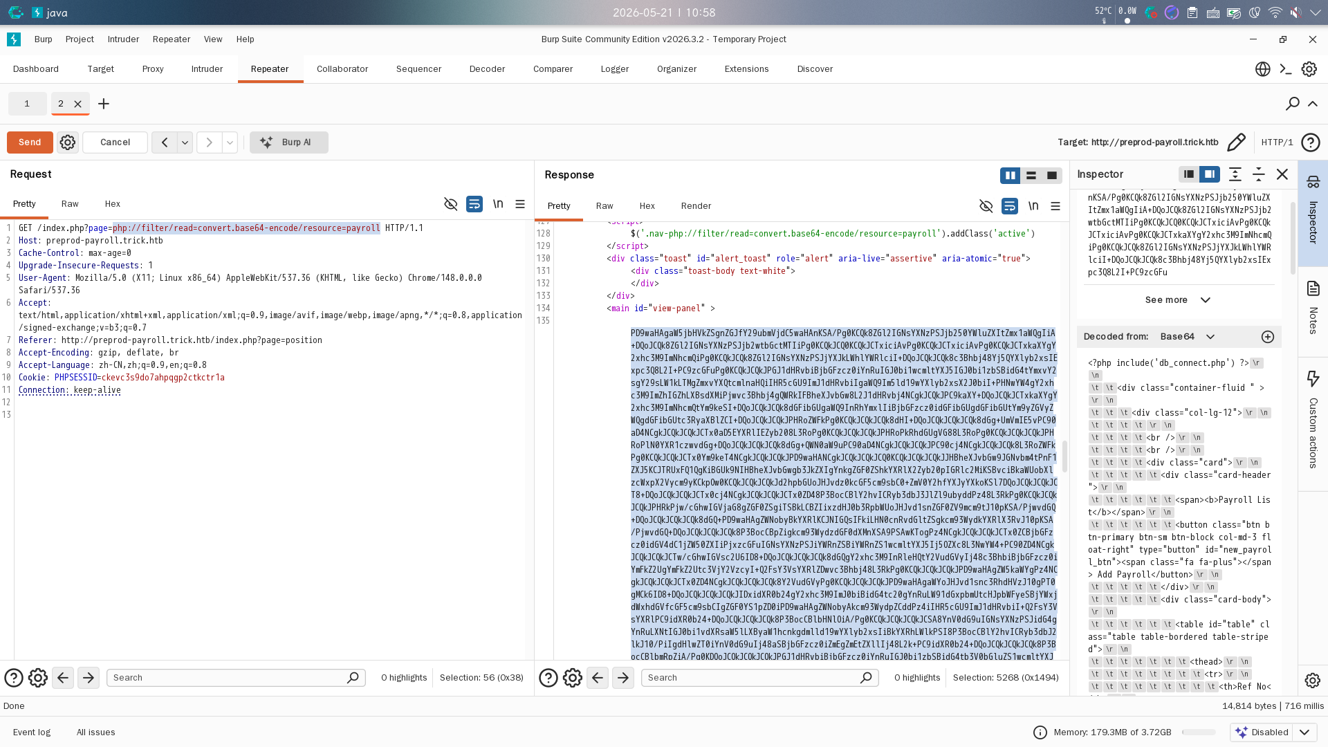Toggle hidden-content eye icon in Response
1328x747 pixels.
986,206
